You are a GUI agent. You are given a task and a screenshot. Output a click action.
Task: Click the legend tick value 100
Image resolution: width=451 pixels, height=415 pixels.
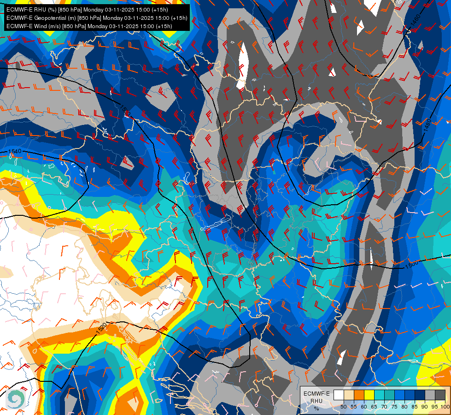tap(445, 407)
